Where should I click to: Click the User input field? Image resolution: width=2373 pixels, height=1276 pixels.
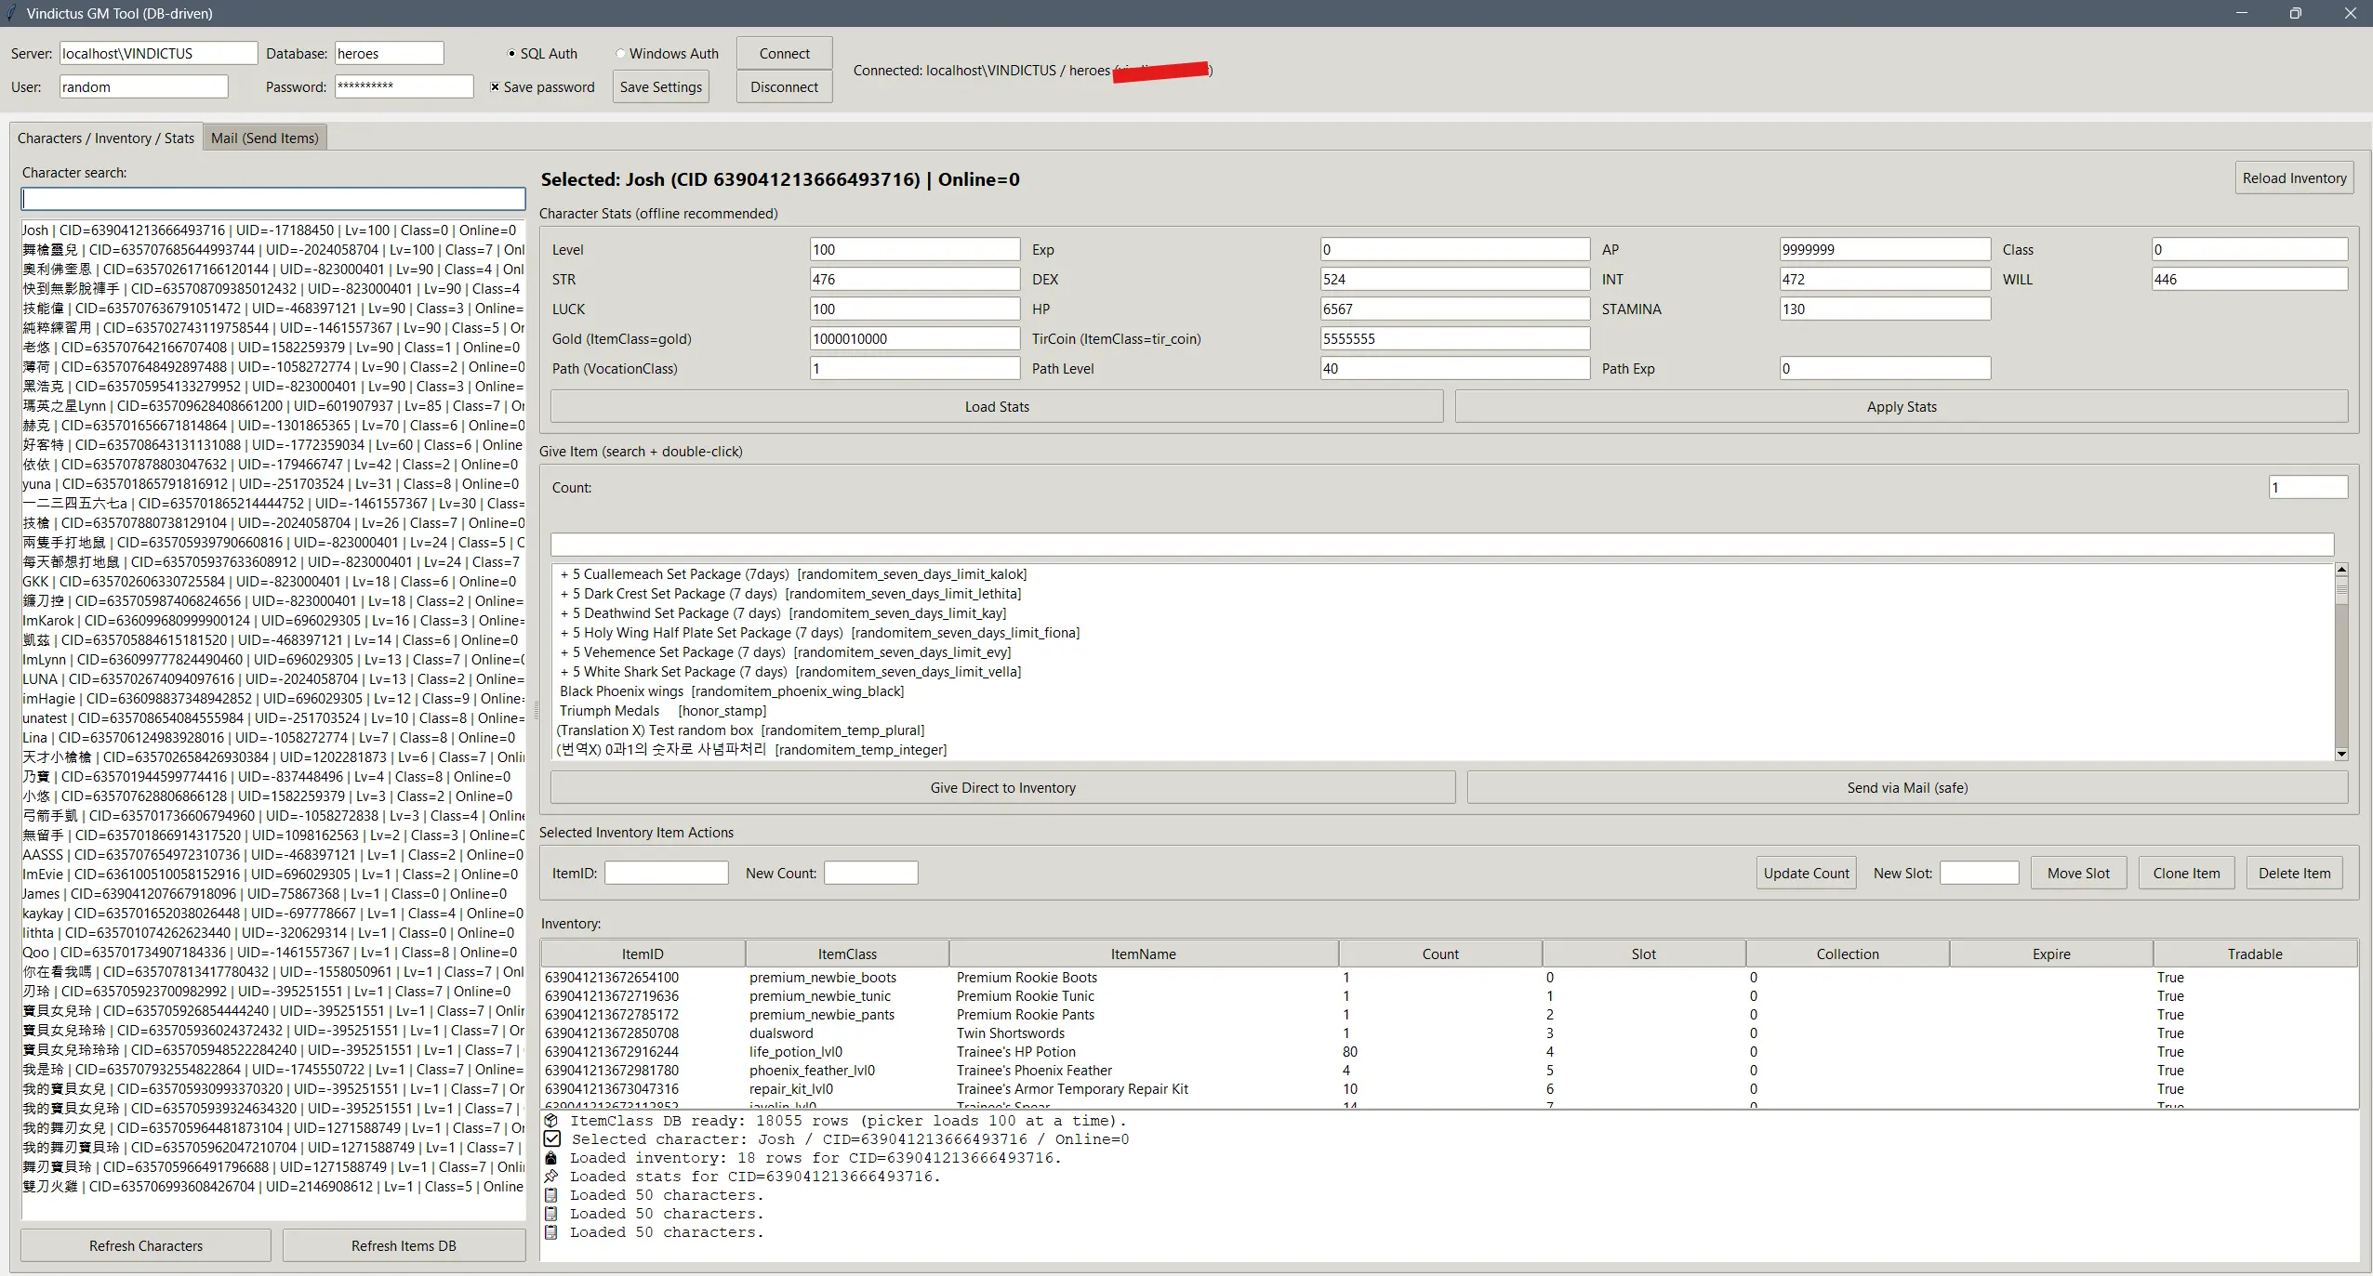(143, 87)
